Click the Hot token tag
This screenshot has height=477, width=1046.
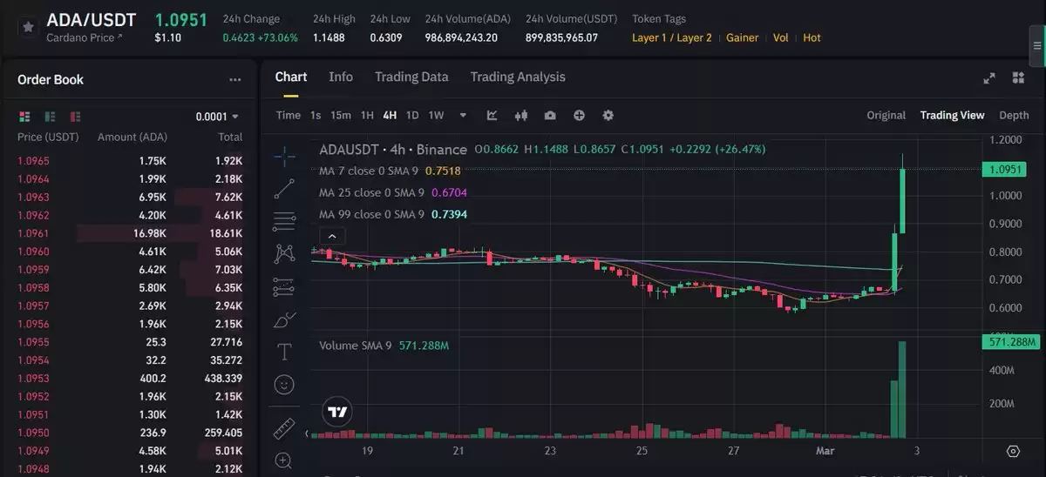[812, 37]
